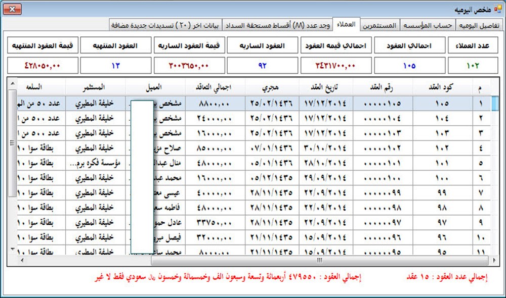Click the اجمالي قيمه العقود value field
This screenshot has width=506, height=298.
click(x=336, y=65)
